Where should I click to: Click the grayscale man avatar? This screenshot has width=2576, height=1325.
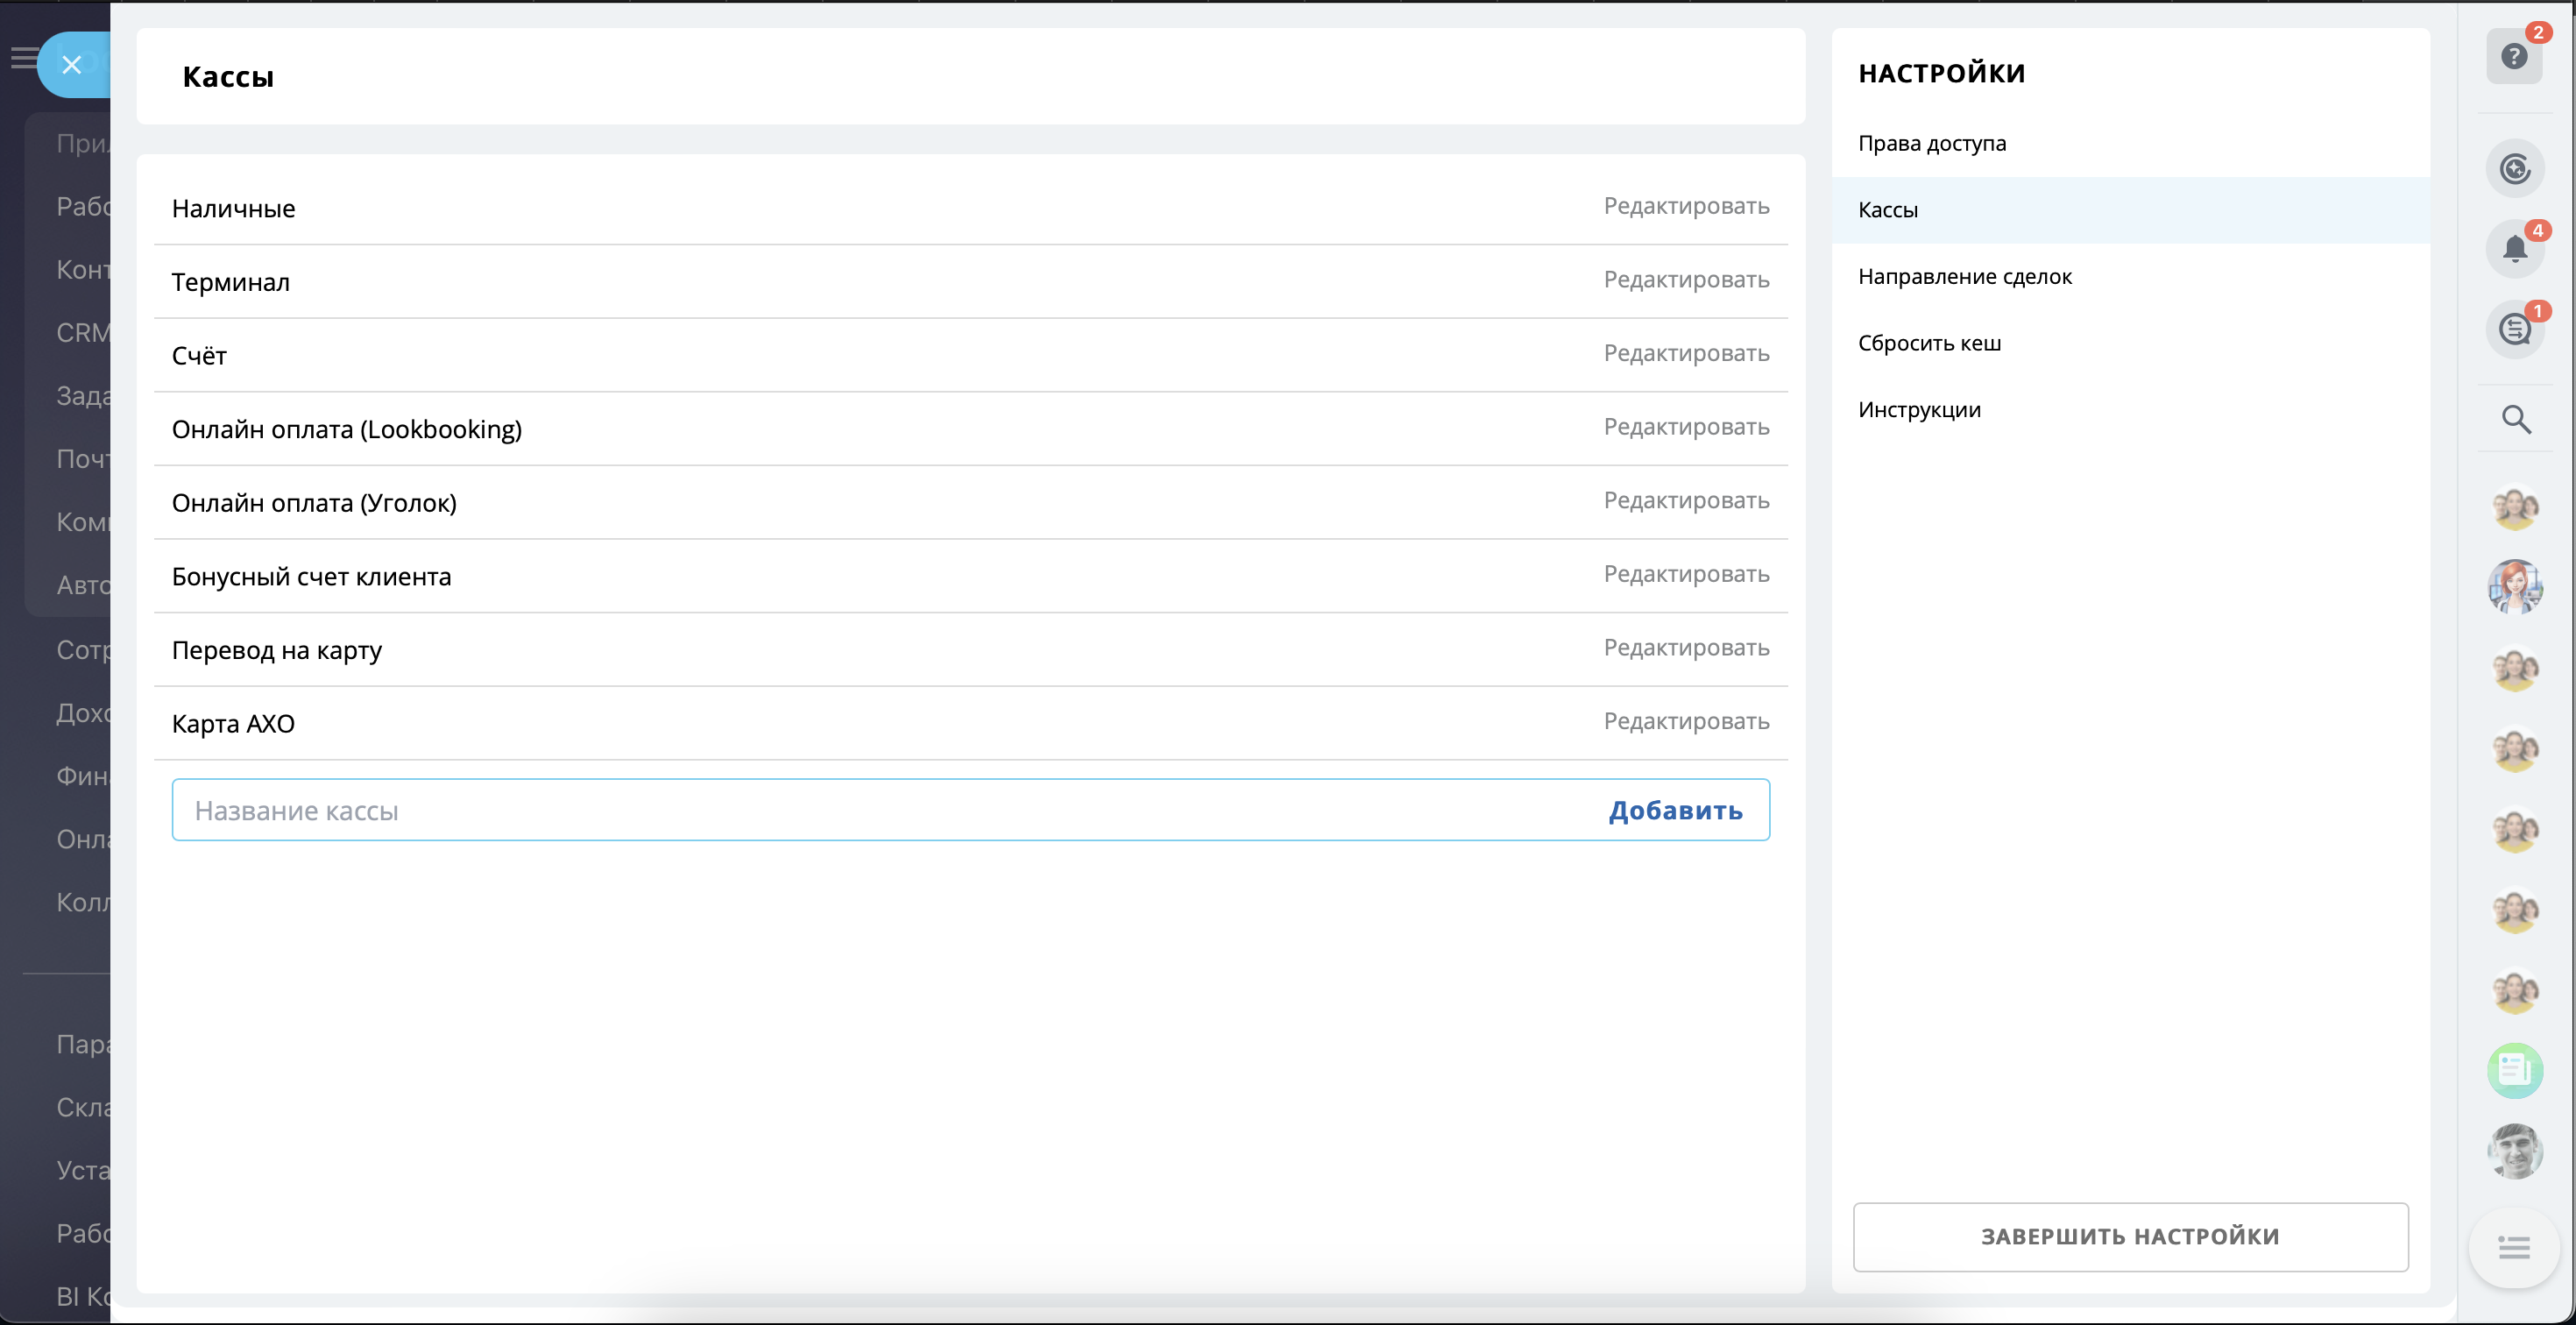pyautogui.click(x=2514, y=1151)
